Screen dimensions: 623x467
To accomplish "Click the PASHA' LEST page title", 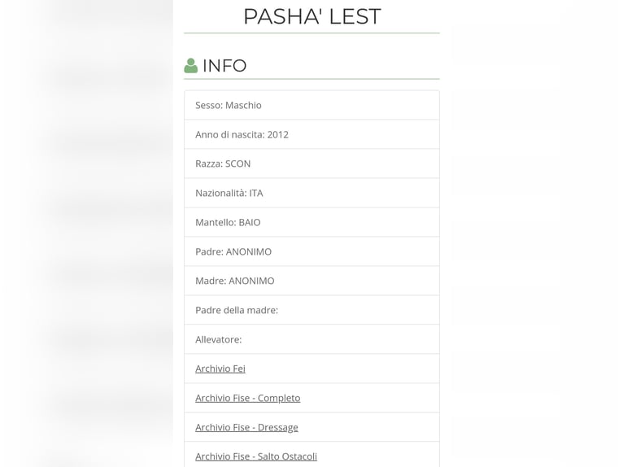I will (311, 16).
